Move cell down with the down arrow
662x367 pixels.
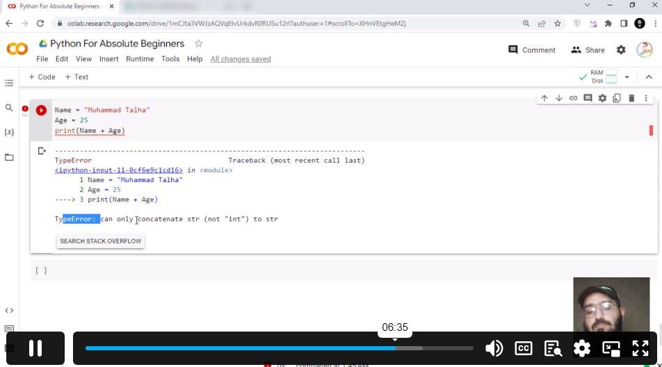pos(558,98)
